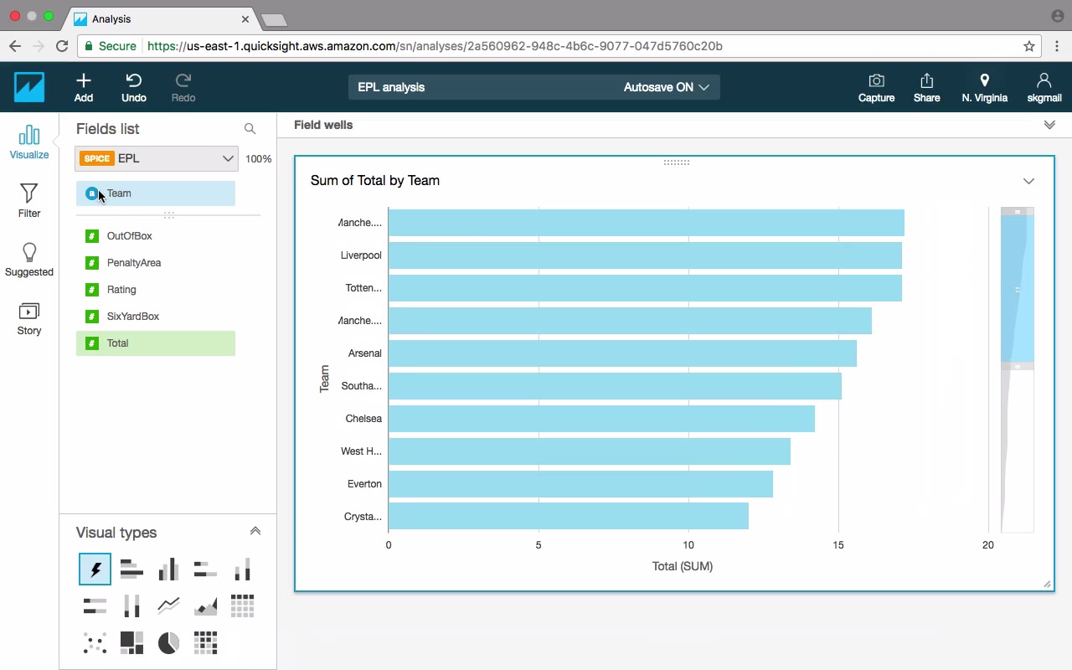Reload the browser page
The width and height of the screenshot is (1072, 670).
coord(62,46)
